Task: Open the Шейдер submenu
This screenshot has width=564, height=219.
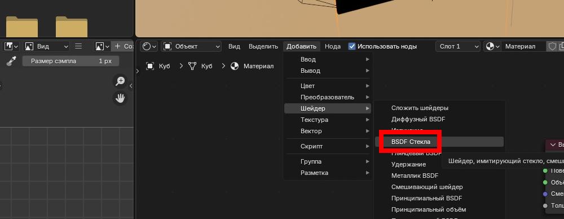Action: 328,108
